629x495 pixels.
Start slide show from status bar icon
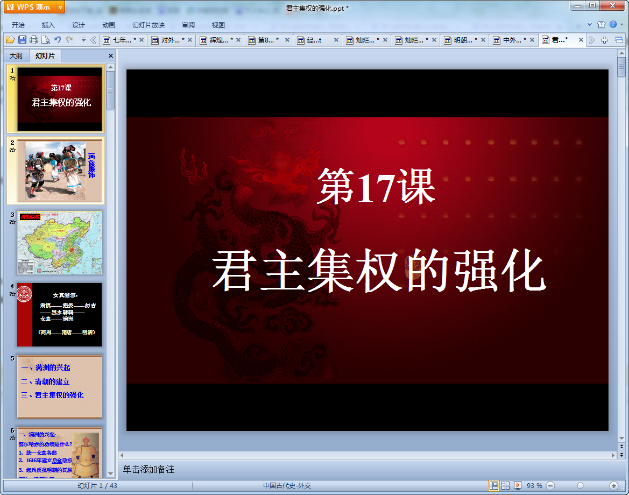[x=518, y=486]
